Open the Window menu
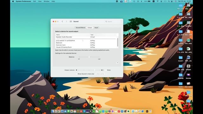 click(47, 1)
